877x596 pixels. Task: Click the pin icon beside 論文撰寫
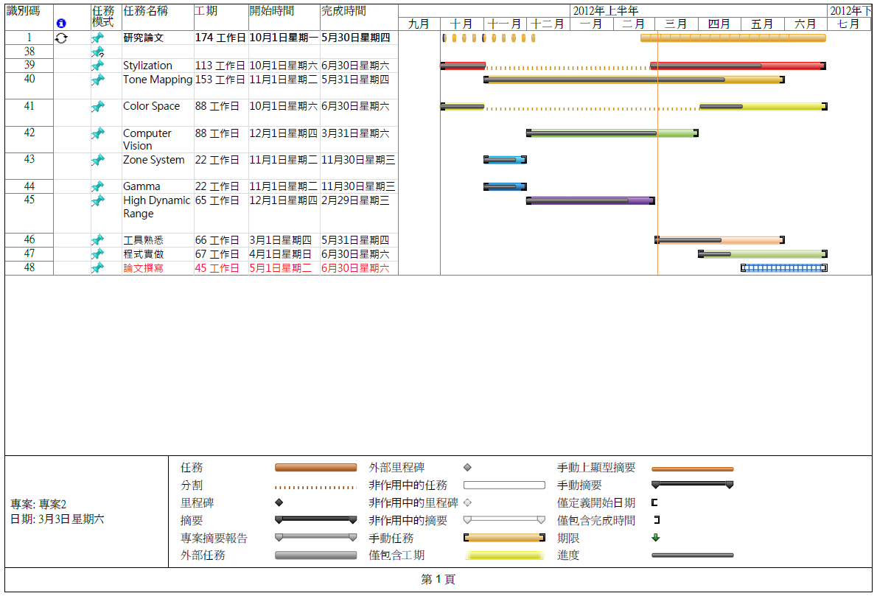pyautogui.click(x=97, y=268)
